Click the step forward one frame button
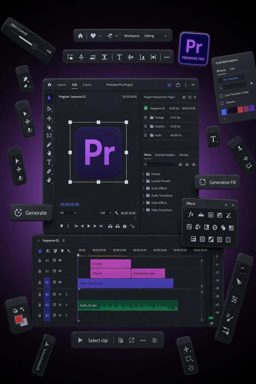Viewport: 256px width, 384px height. [95, 226]
